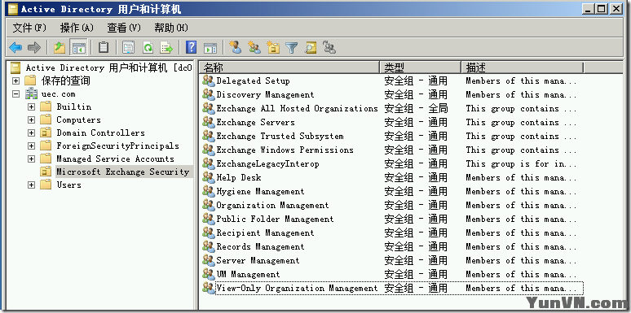The width and height of the screenshot is (631, 313).
Task: Select the Recipient Management group
Action: (265, 233)
